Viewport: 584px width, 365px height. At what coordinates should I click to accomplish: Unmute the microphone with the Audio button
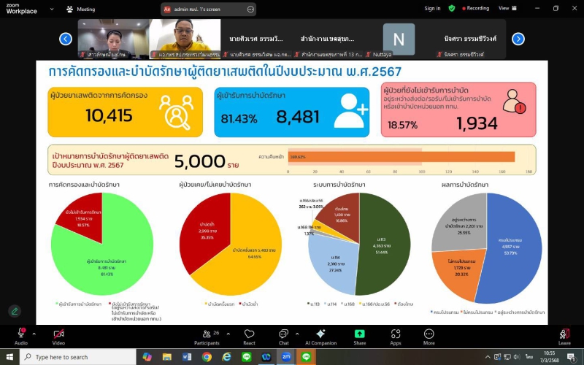tap(21, 334)
